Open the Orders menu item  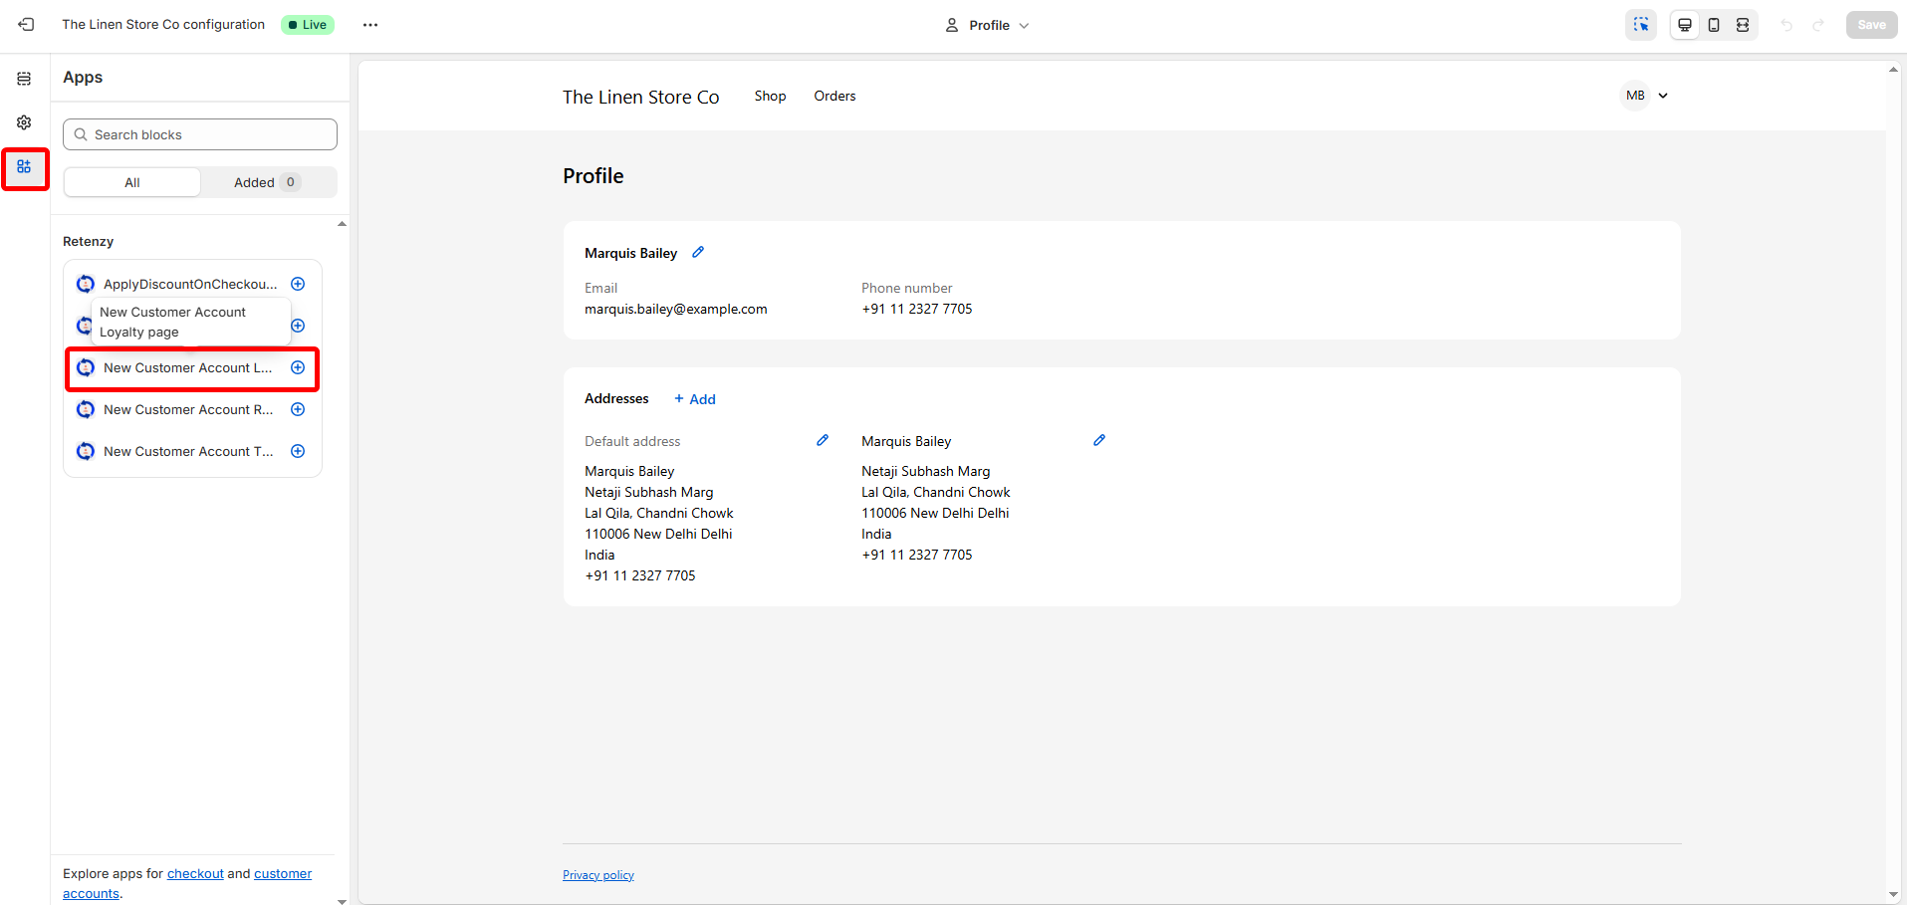[x=834, y=97]
